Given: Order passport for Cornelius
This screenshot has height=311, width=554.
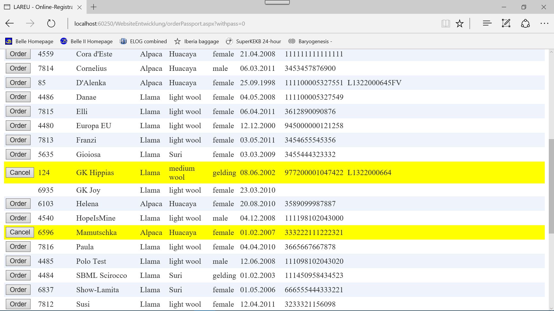Looking at the screenshot, I should pyautogui.click(x=18, y=68).
